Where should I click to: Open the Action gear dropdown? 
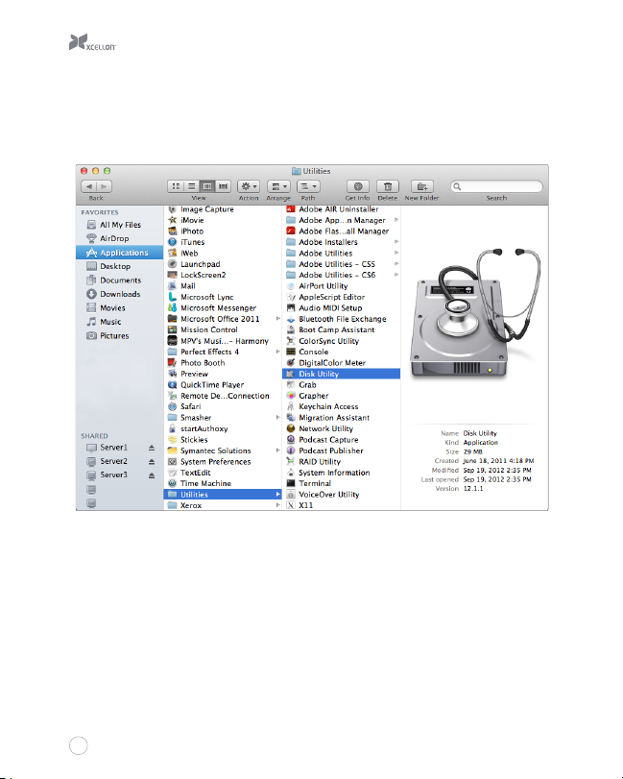[249, 186]
